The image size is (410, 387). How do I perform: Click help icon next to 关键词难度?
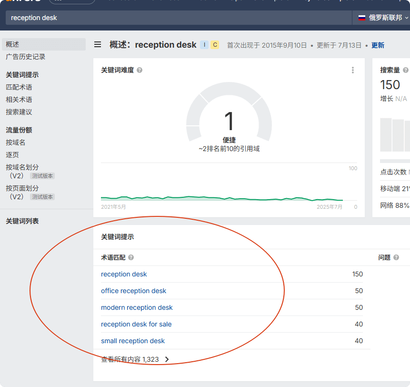click(x=140, y=70)
